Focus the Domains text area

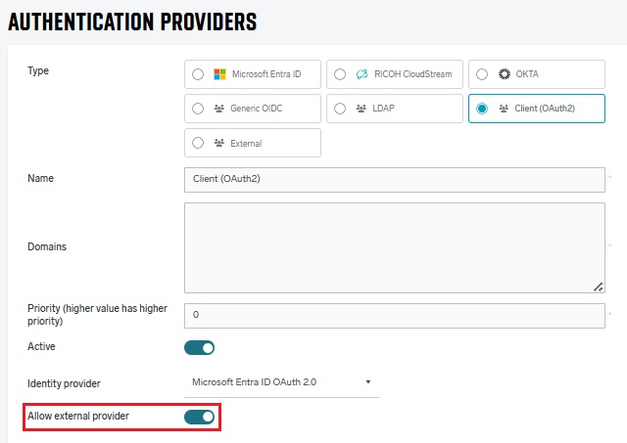click(394, 247)
